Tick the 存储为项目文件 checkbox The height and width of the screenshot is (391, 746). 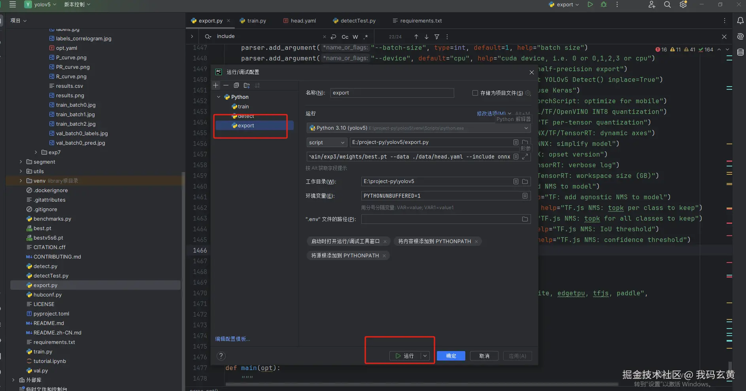point(475,93)
